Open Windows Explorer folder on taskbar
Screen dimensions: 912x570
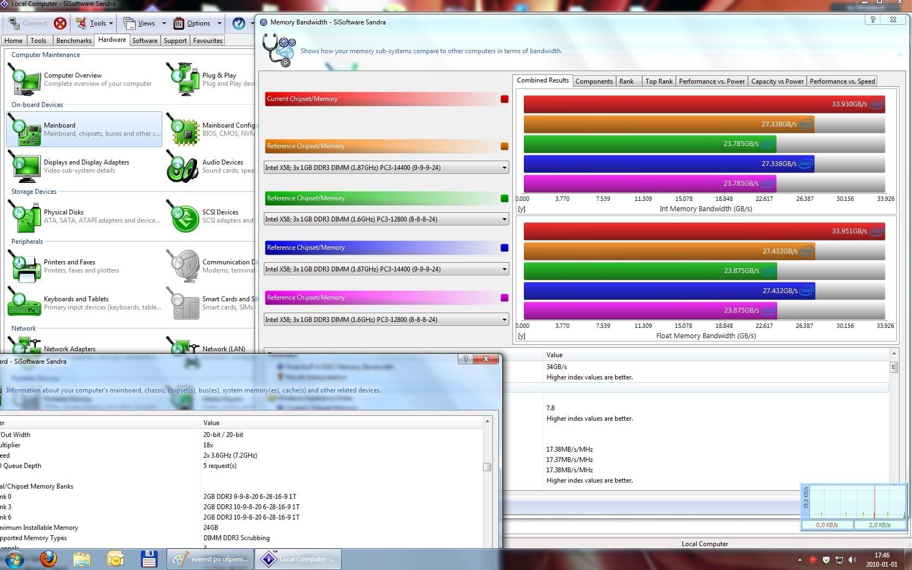pos(82,559)
